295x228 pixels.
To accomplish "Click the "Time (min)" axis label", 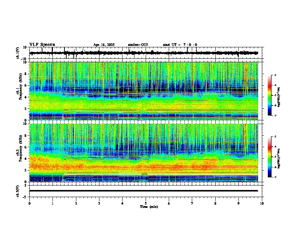I will pos(149,207).
